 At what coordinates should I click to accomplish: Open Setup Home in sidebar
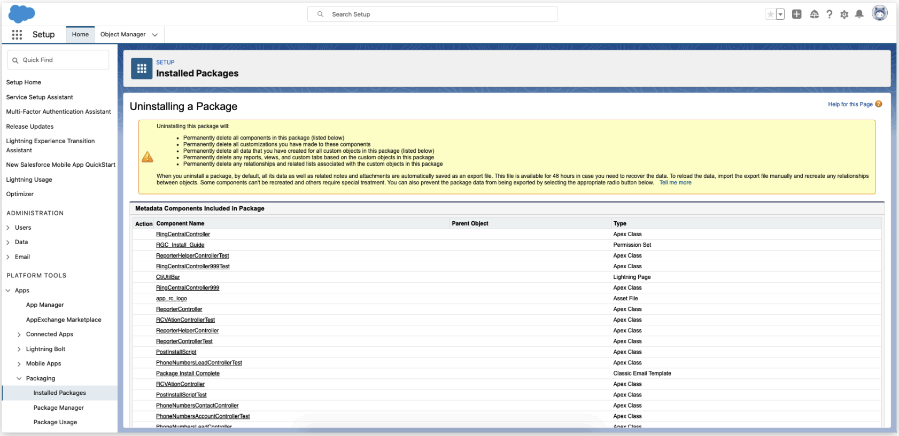click(x=24, y=82)
